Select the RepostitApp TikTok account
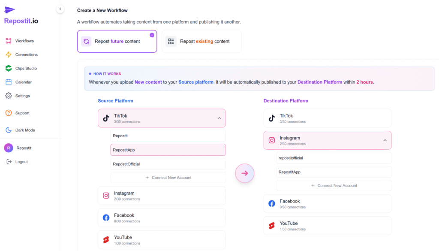 pos(168,150)
